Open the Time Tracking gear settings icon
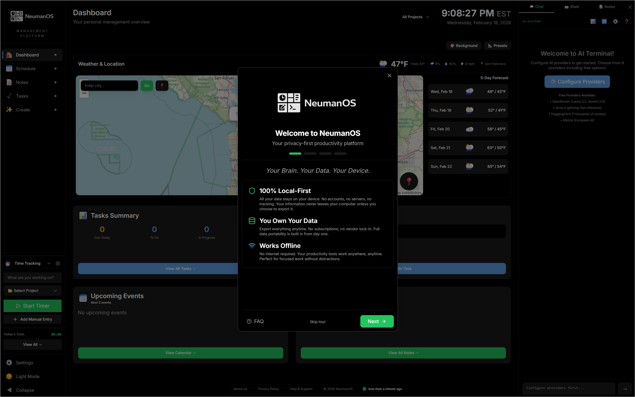Screen dimensions: 635x397 (58, 263)
